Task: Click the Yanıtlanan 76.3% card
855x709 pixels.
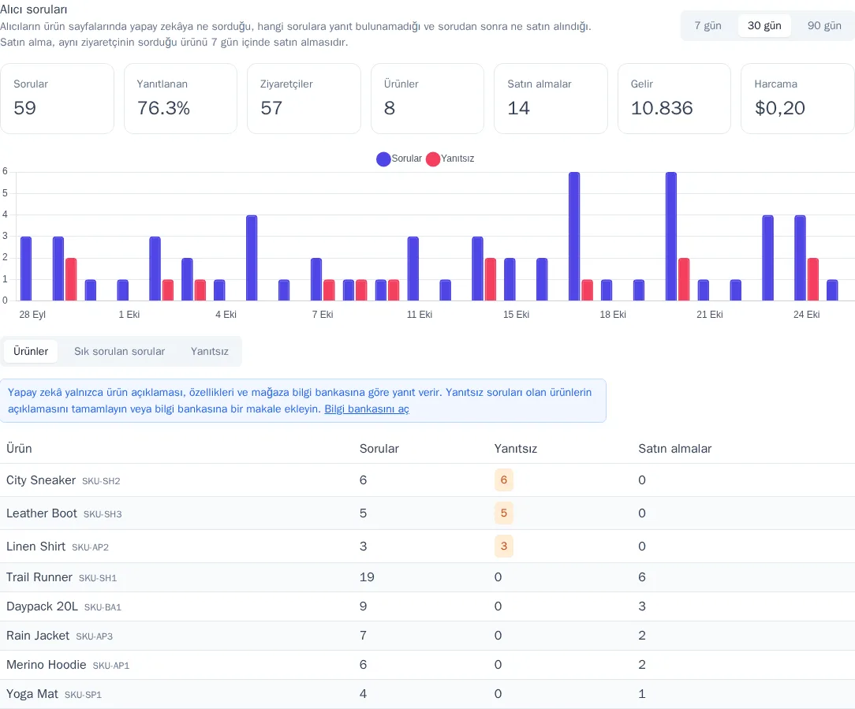Action: click(x=181, y=99)
